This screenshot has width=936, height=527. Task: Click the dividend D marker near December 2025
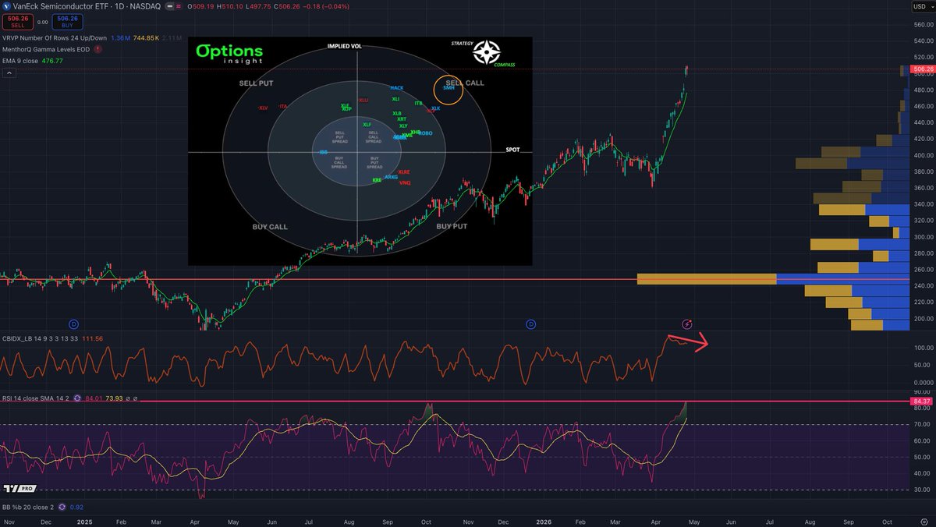pos(530,323)
